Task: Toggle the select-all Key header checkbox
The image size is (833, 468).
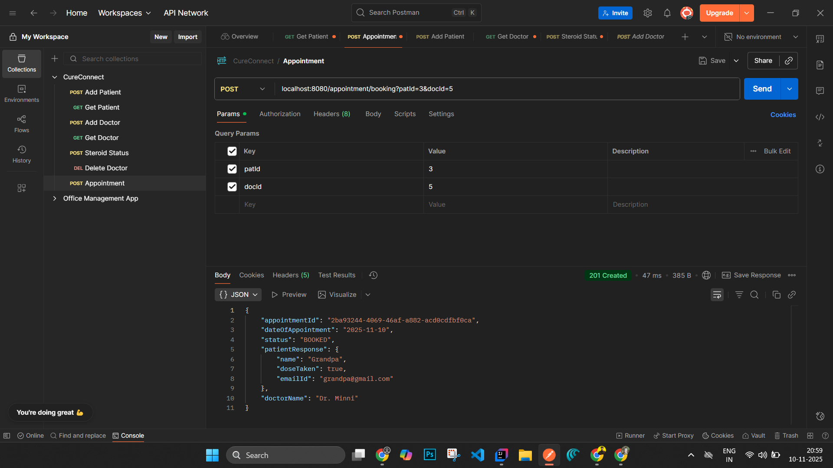Action: pos(232,151)
